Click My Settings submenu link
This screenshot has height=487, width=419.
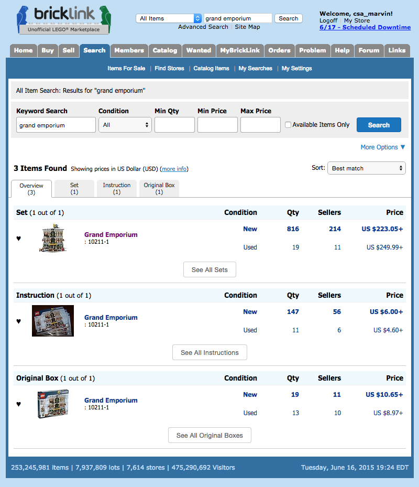pos(297,68)
